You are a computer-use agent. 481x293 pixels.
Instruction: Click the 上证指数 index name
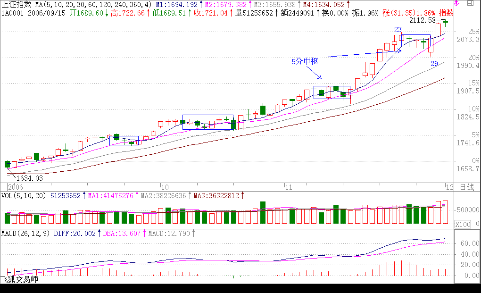pos(16,4)
